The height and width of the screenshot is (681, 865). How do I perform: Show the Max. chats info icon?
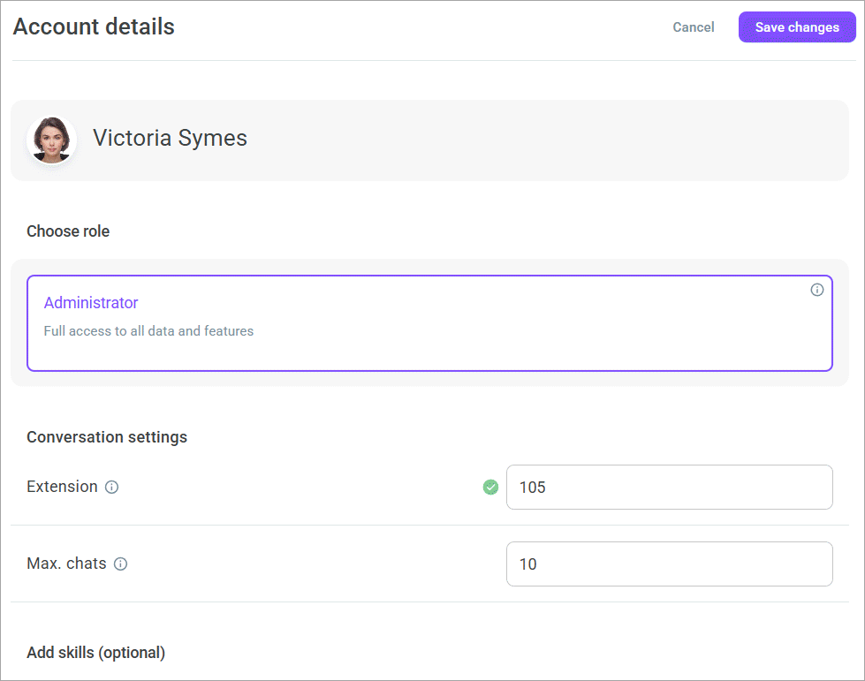pyautogui.click(x=120, y=564)
